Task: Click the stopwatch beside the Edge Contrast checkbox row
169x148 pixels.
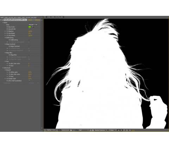Action: [10, 46]
